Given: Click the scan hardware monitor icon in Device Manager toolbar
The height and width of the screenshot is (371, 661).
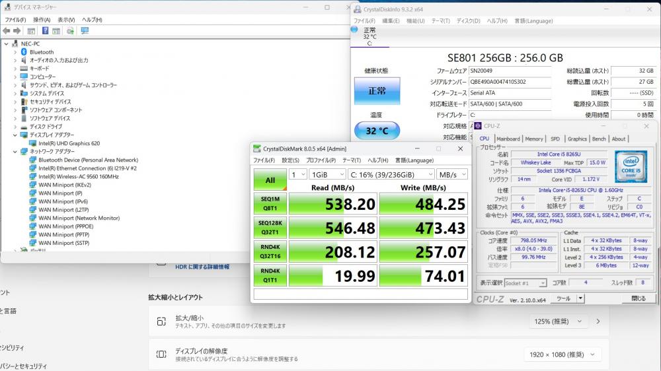Looking at the screenshot, I should pyautogui.click(x=85, y=31).
